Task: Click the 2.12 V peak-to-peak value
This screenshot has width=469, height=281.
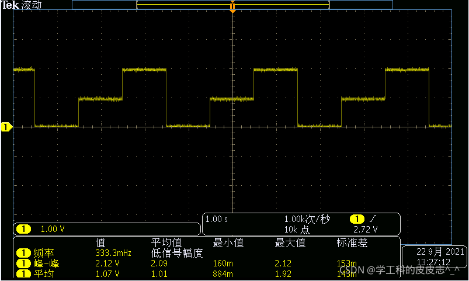Action: pos(107,263)
